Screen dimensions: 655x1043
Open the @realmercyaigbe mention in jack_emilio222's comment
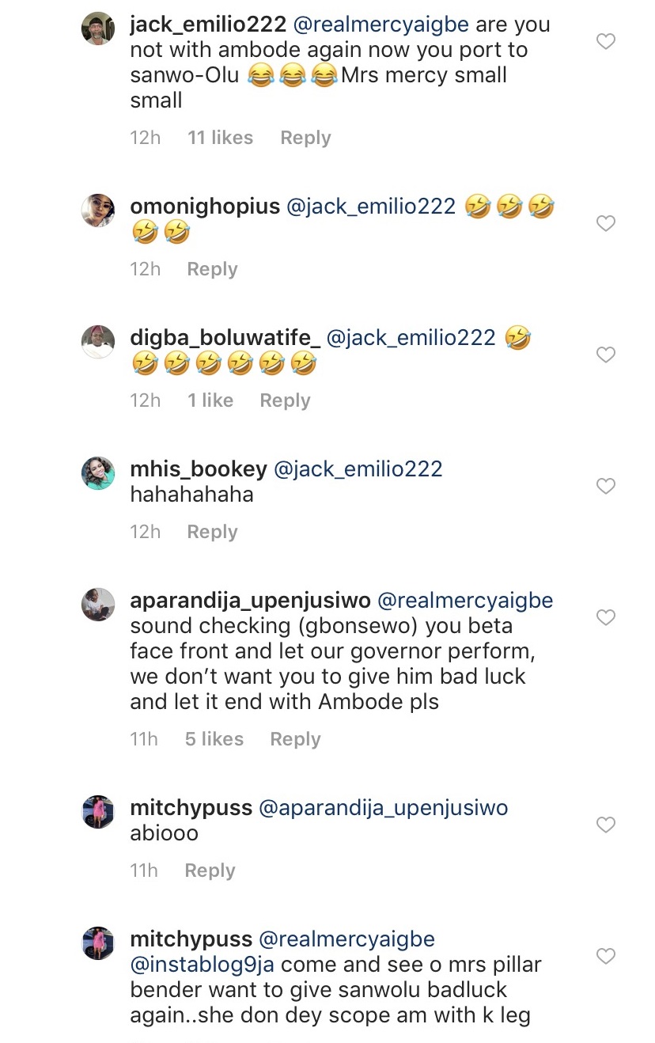click(x=381, y=25)
